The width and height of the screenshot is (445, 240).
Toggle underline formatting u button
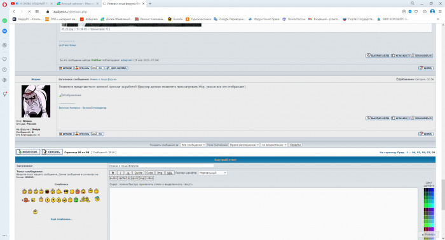click(x=128, y=173)
